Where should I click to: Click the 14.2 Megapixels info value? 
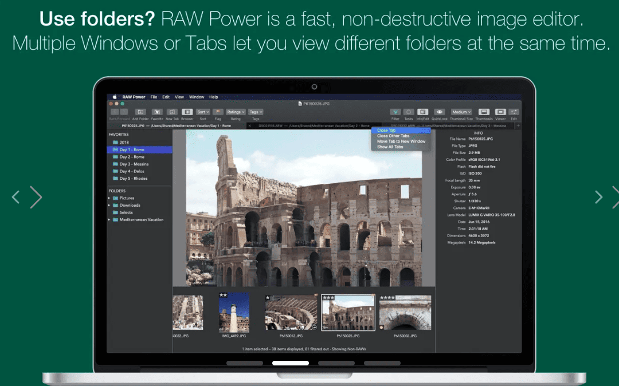(x=481, y=243)
